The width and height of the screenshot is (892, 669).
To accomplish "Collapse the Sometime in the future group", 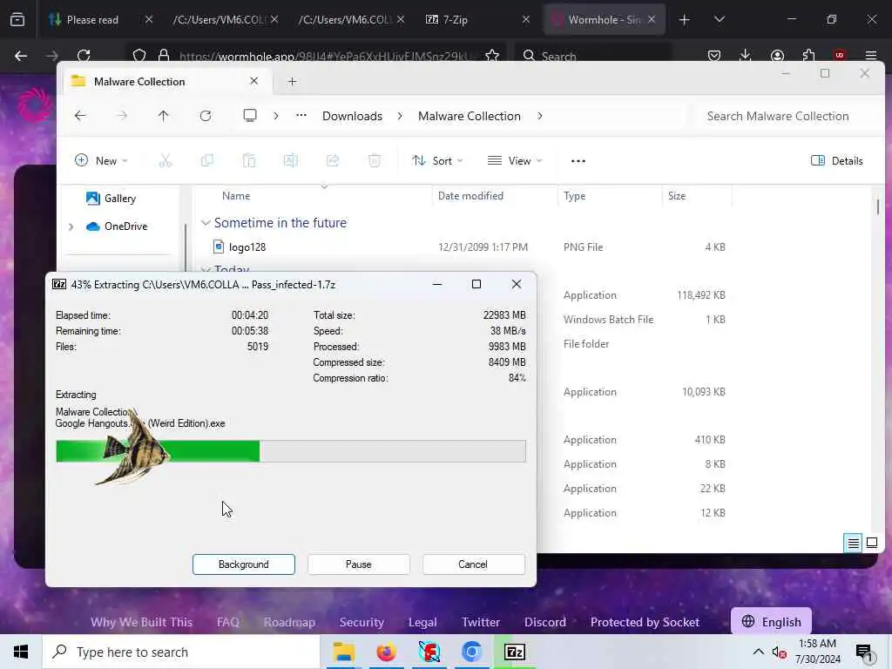I will [x=206, y=223].
